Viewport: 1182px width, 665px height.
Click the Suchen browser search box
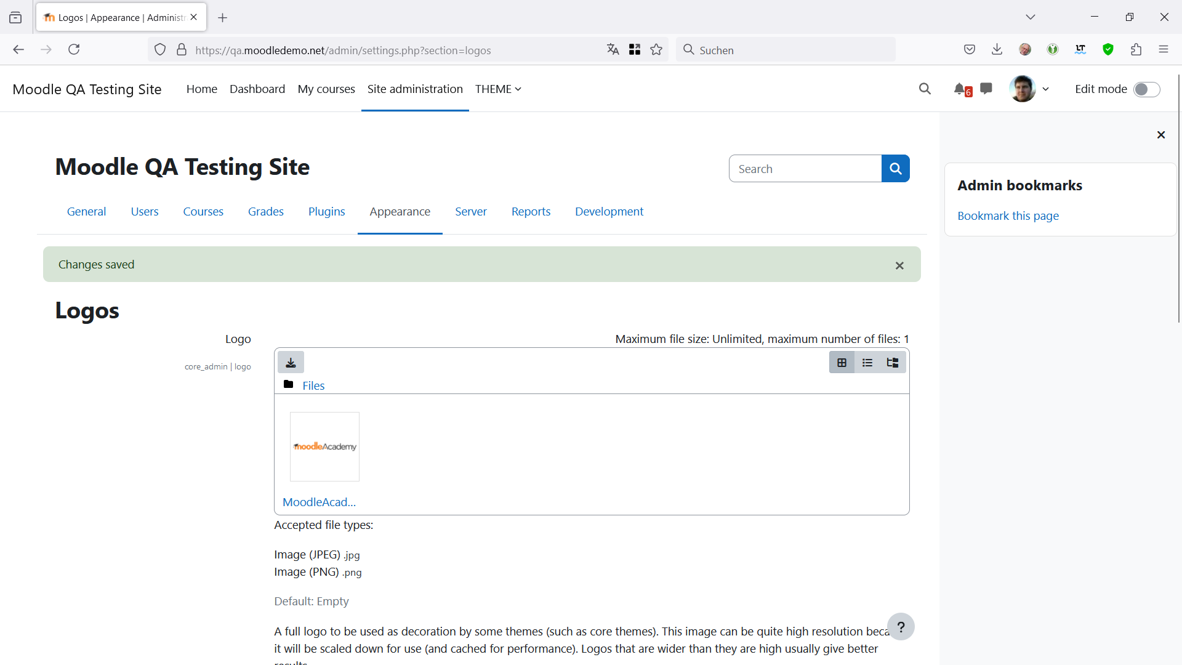(786, 50)
